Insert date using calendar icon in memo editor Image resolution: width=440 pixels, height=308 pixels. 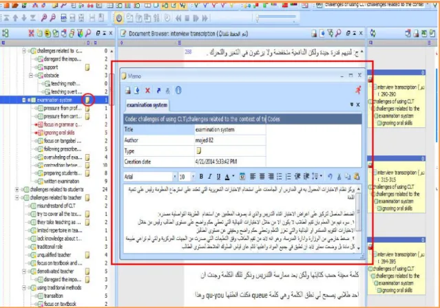(242, 177)
